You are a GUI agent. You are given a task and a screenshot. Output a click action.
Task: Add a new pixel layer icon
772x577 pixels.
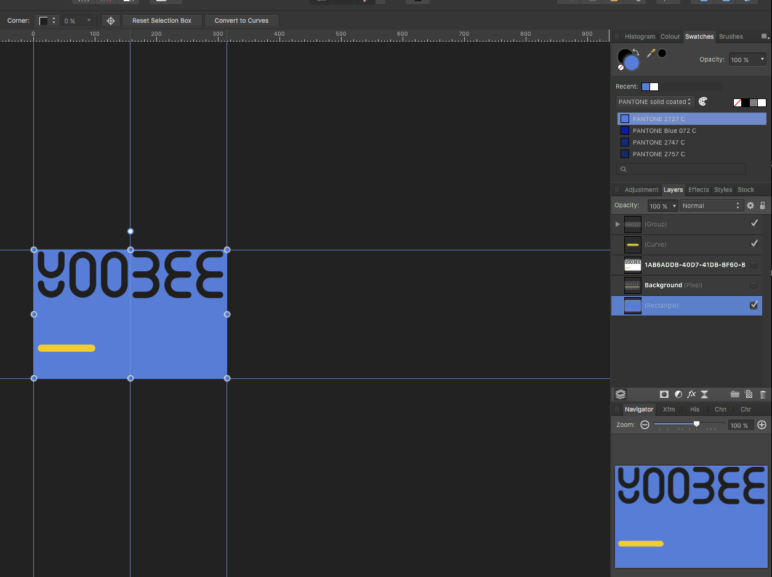749,394
